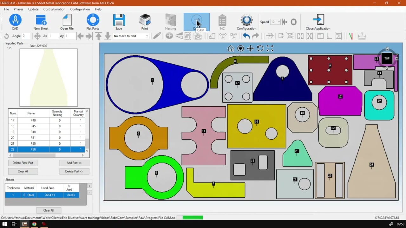Add a sheet with the + button
Viewport: 406px width, 228px height.
(89, 186)
